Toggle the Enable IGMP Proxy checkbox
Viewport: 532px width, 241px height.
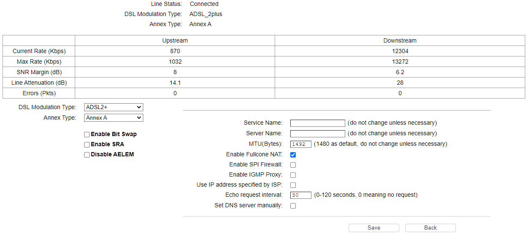[293, 175]
